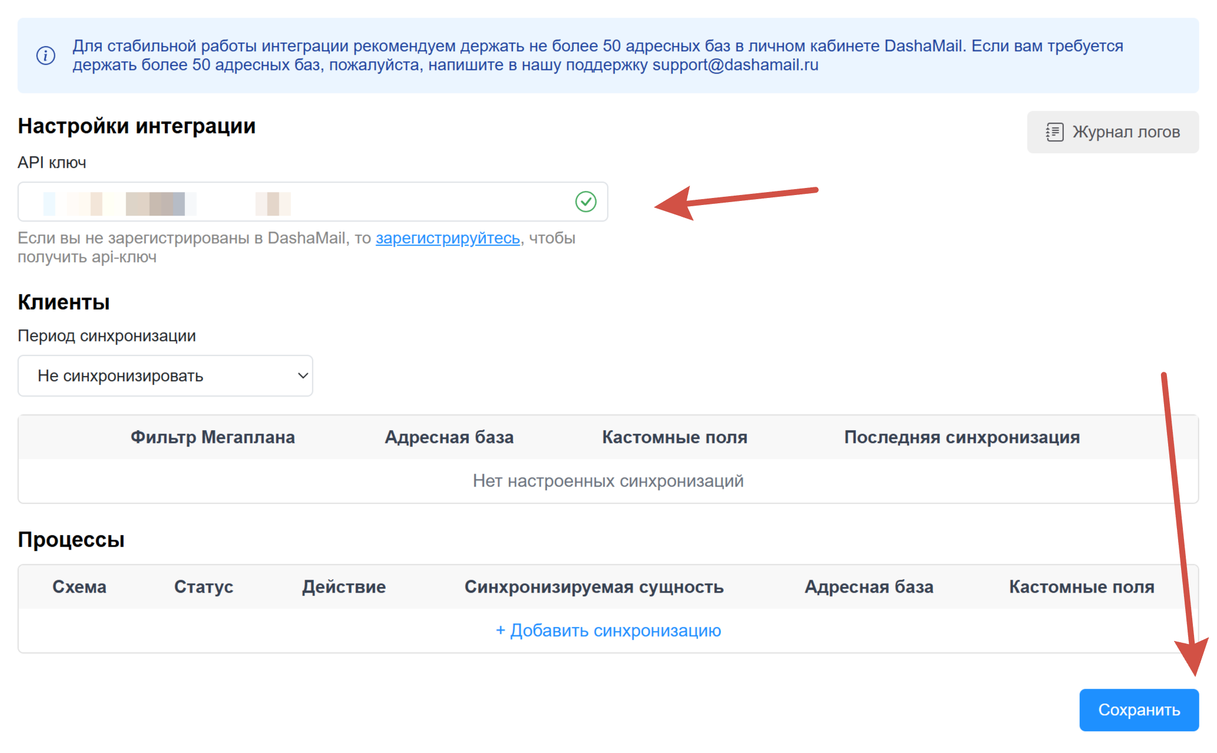Select the Статус column header

pos(204,587)
